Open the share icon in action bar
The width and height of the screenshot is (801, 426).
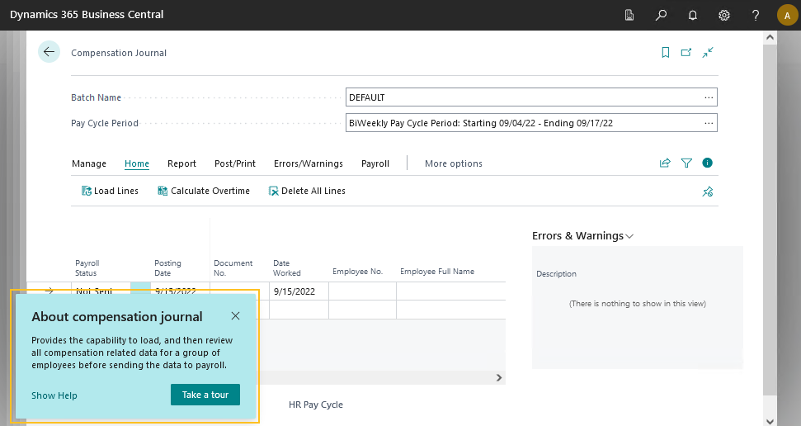(x=665, y=163)
